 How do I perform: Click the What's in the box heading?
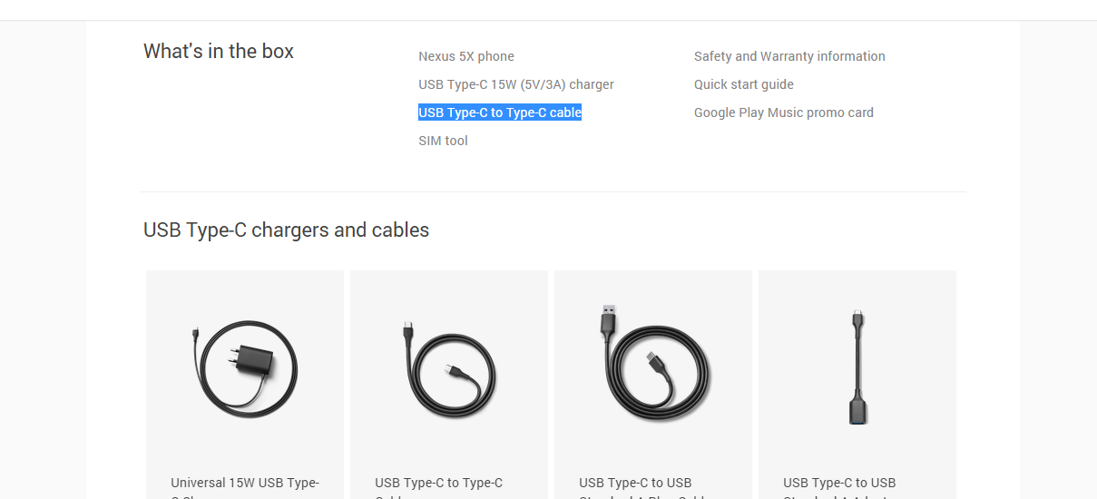click(x=219, y=51)
